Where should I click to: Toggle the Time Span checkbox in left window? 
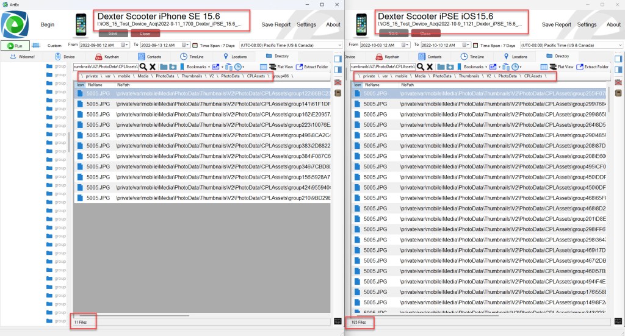tap(195, 45)
